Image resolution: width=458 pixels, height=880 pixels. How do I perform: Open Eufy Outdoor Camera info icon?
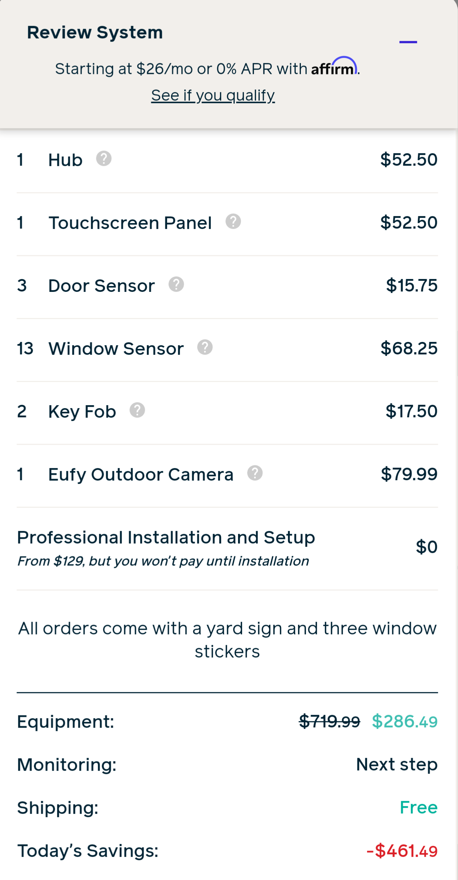[x=255, y=473]
